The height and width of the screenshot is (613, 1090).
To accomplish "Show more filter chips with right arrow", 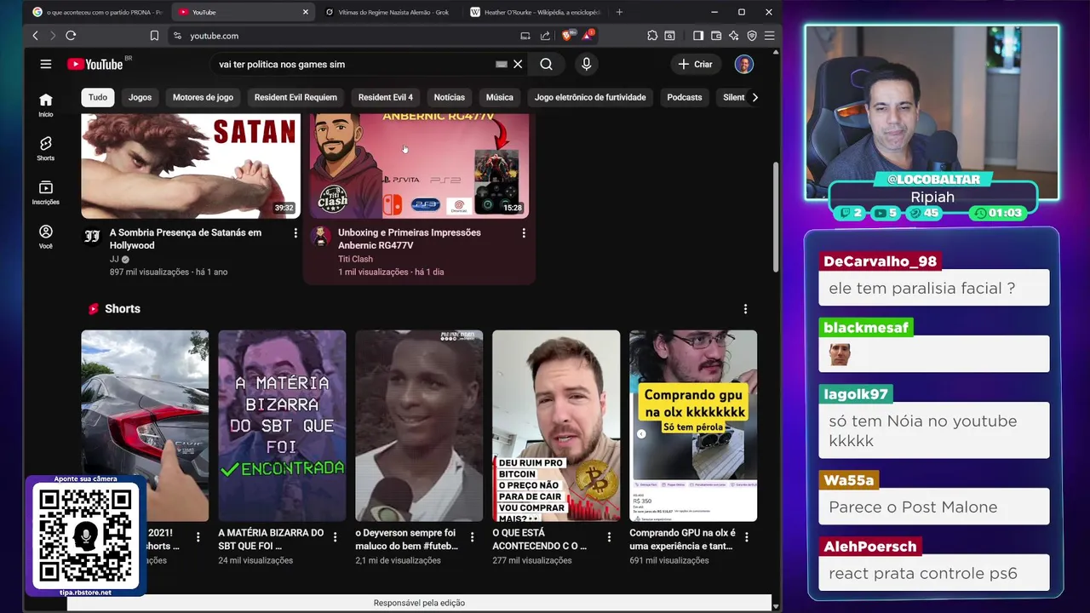I will [x=754, y=97].
